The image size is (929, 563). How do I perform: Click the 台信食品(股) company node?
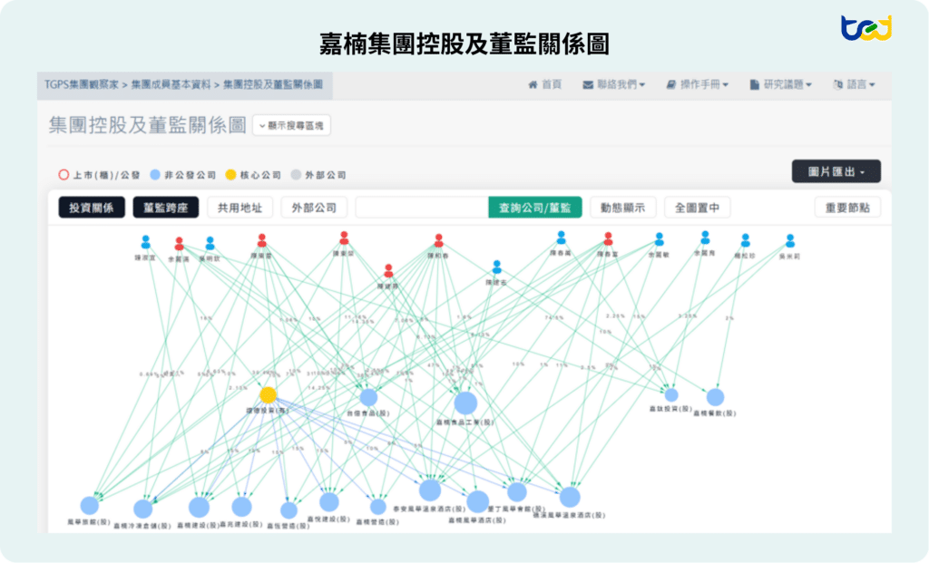[x=368, y=397]
